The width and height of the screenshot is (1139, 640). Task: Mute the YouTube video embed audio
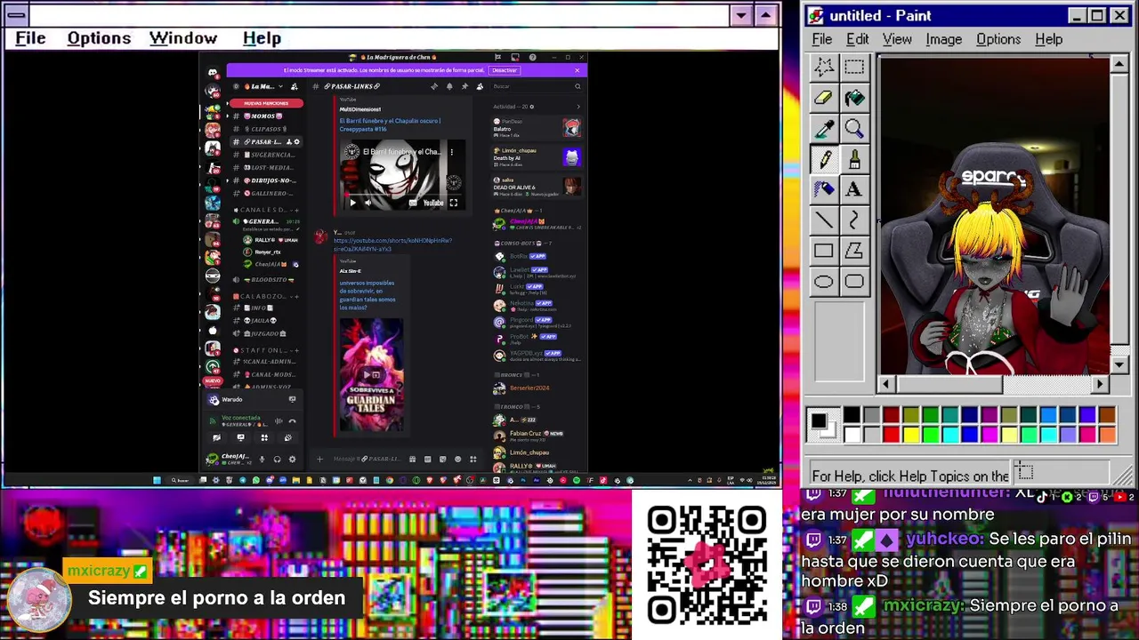368,203
